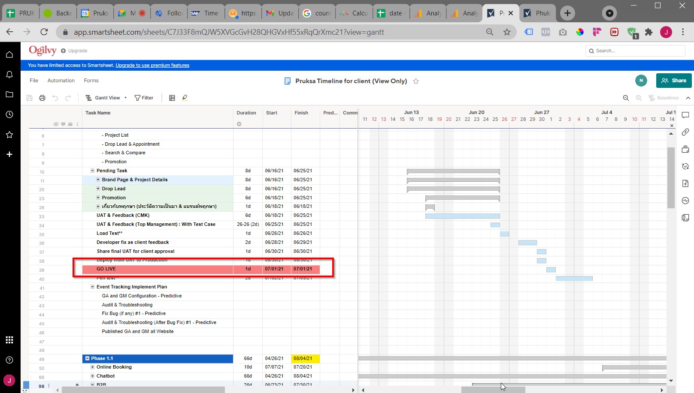Viewport: 694px width, 393px height.
Task: Collapse the Event Tracking Implement Plan group
Action: click(x=92, y=287)
